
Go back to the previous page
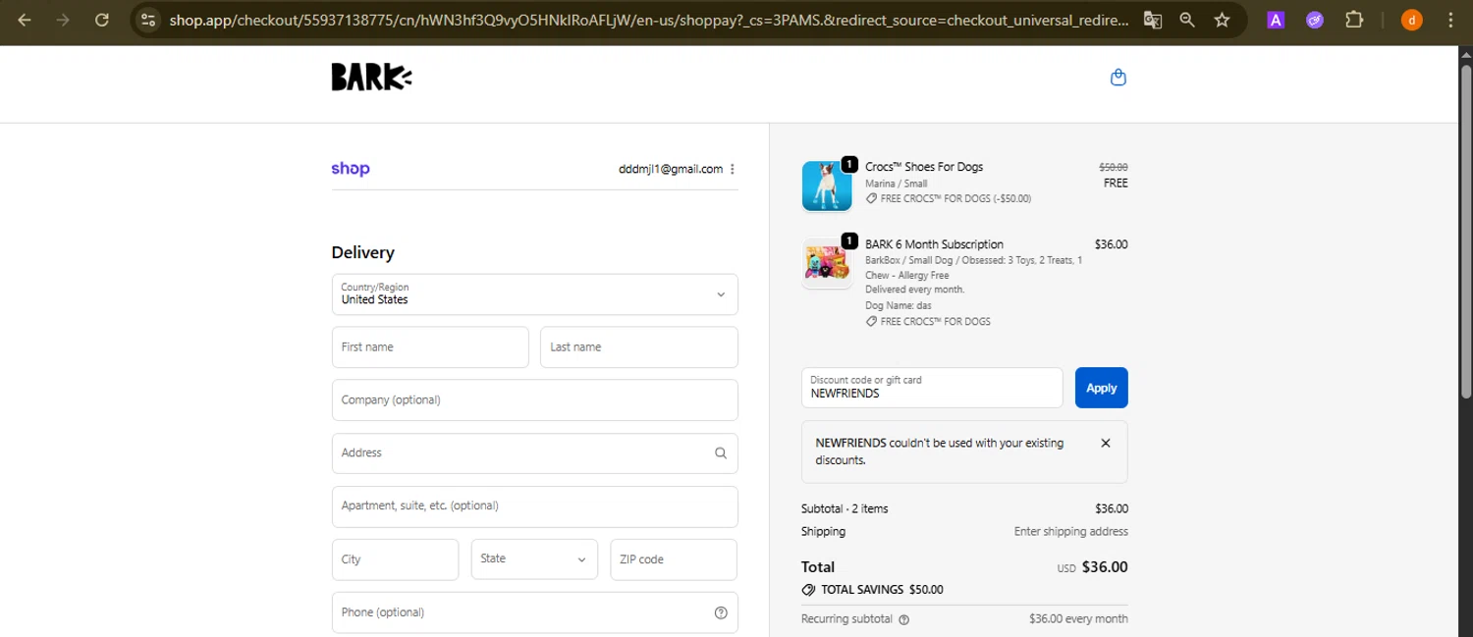coord(25,20)
